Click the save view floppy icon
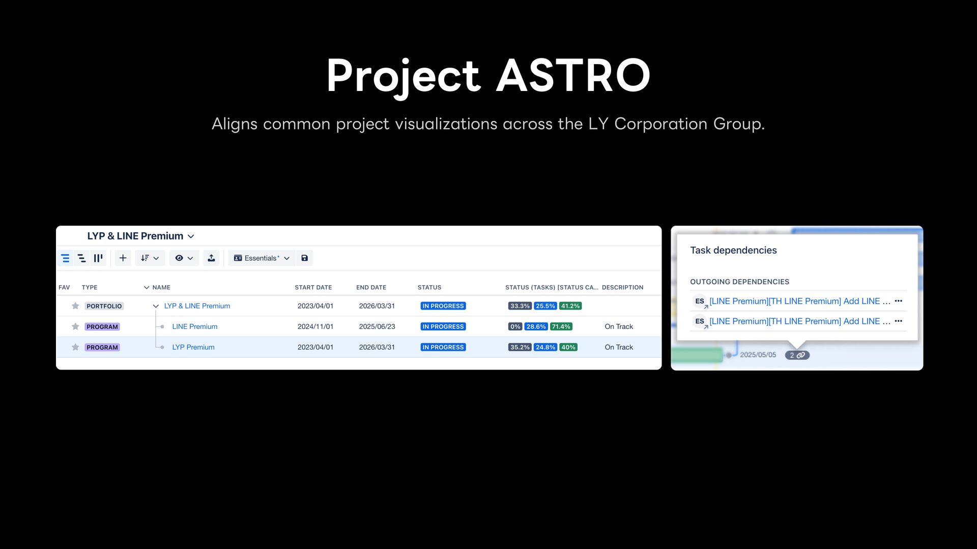The width and height of the screenshot is (977, 549). 304,258
